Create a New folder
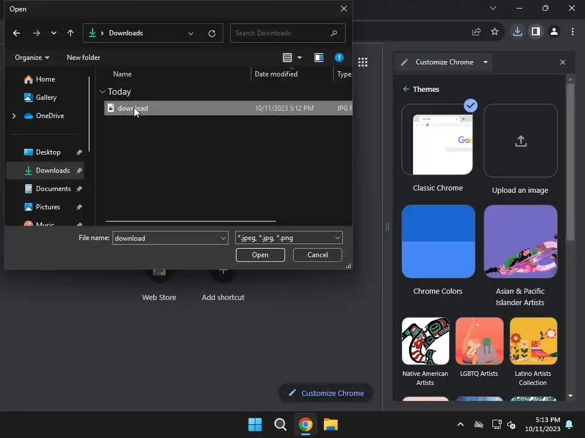585x438 pixels. pyautogui.click(x=83, y=58)
